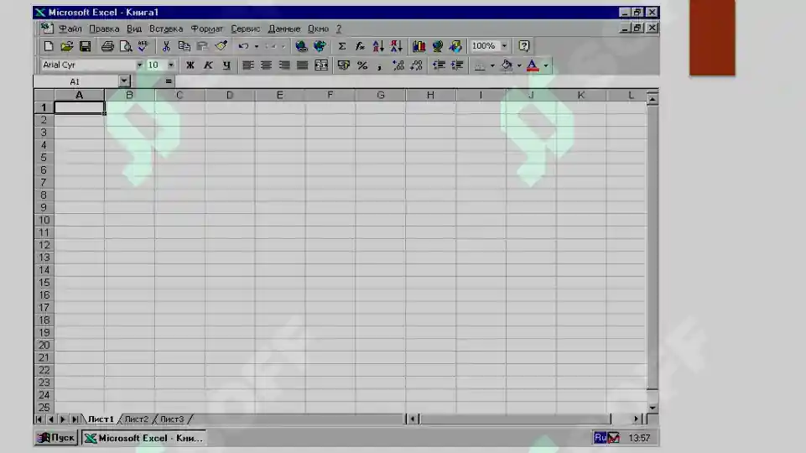Apply font color with the red A swatch
The width and height of the screenshot is (806, 453).
click(x=533, y=65)
